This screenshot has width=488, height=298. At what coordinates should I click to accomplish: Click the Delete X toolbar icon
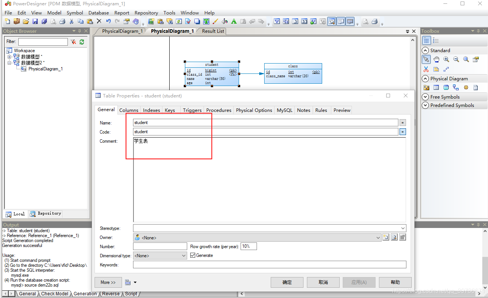point(99,21)
